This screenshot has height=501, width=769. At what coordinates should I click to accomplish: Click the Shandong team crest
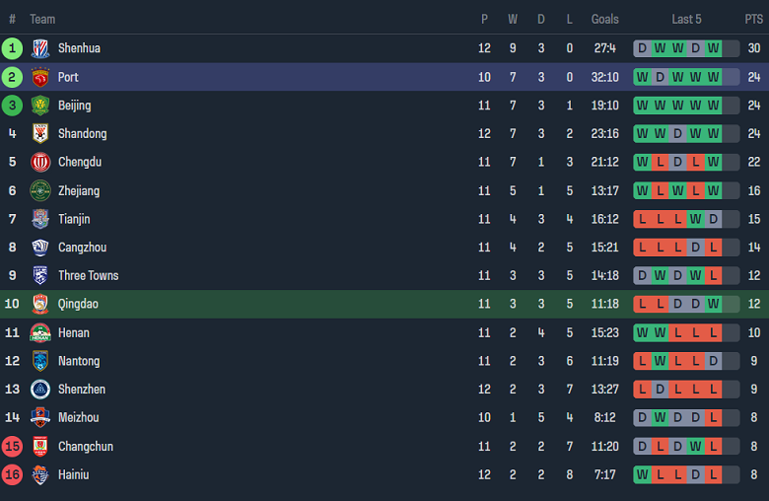(x=40, y=134)
